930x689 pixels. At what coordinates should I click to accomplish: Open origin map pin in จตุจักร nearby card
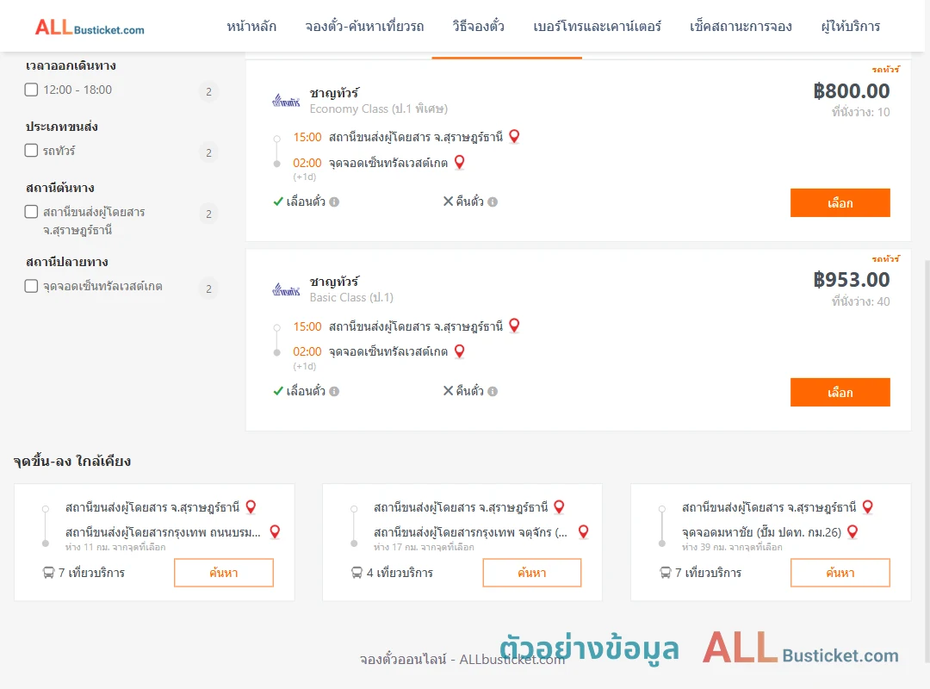(x=559, y=506)
